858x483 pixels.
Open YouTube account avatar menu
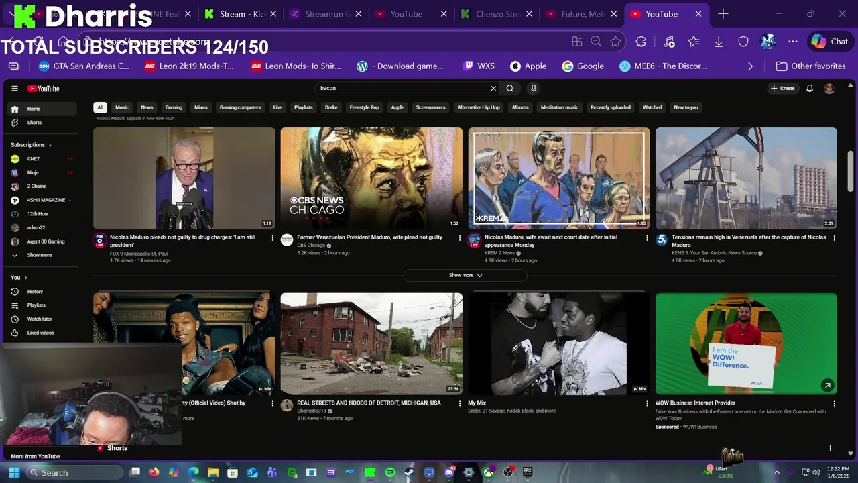829,88
